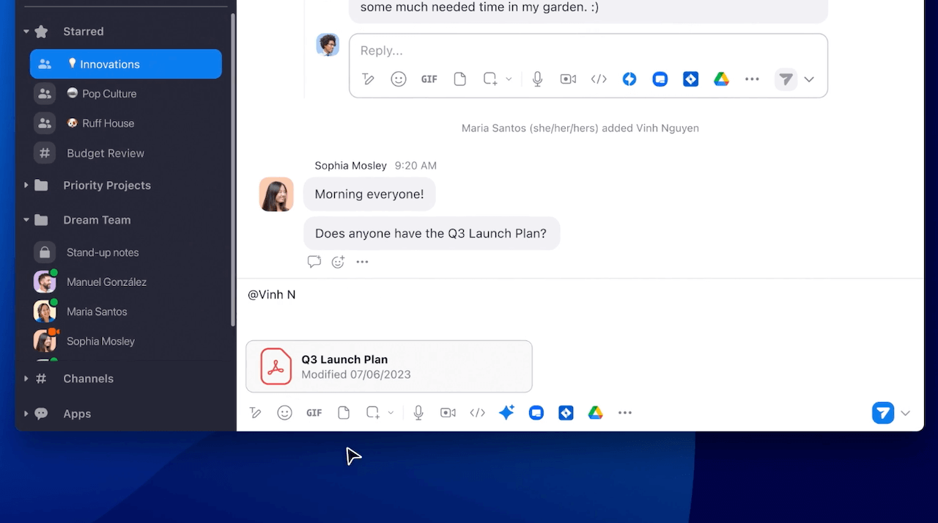Click Google Drive icon in main composer

tap(596, 413)
